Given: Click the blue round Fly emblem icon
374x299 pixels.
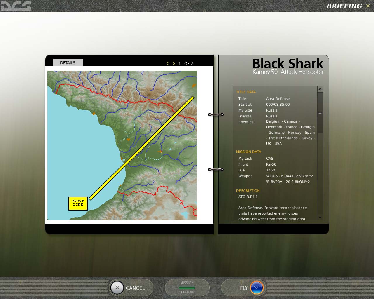Looking at the screenshot, I should [x=257, y=288].
